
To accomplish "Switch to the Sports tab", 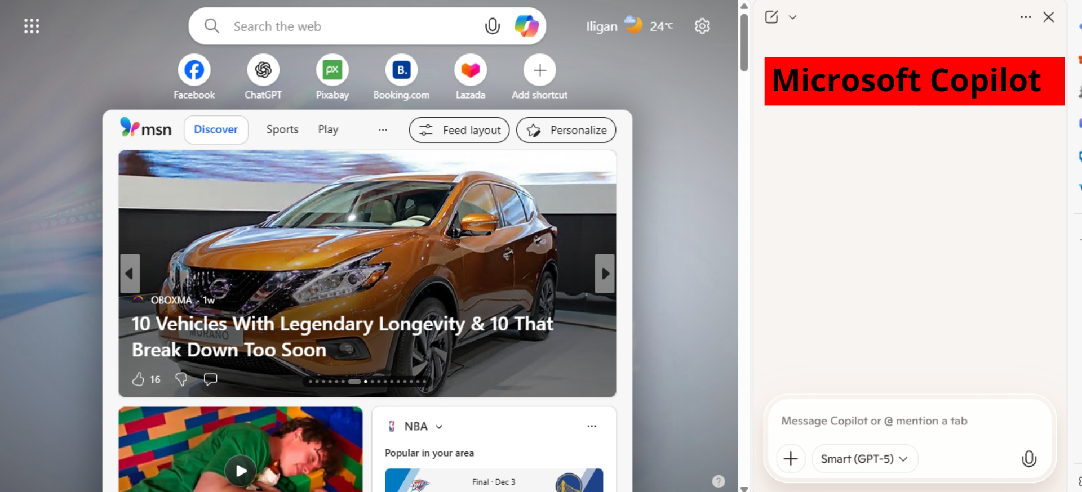I will point(282,129).
